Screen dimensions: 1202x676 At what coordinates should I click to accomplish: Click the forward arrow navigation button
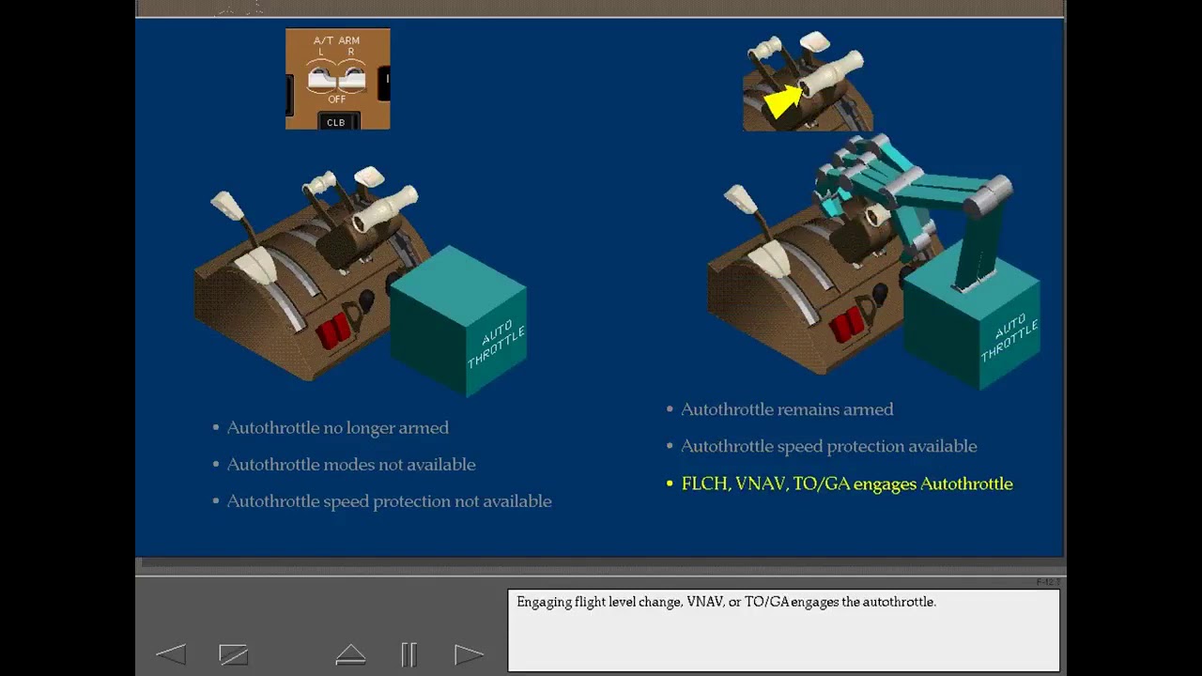(469, 654)
